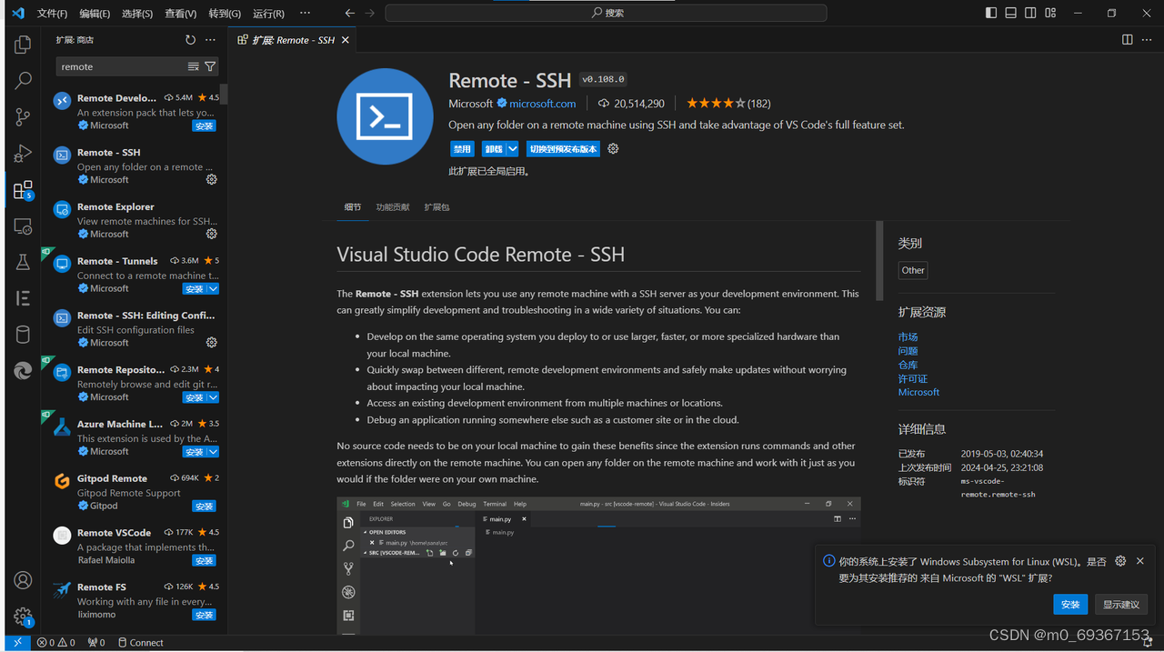Image resolution: width=1164 pixels, height=652 pixels.
Task: Open the Extensions view icon
Action: pos(23,189)
